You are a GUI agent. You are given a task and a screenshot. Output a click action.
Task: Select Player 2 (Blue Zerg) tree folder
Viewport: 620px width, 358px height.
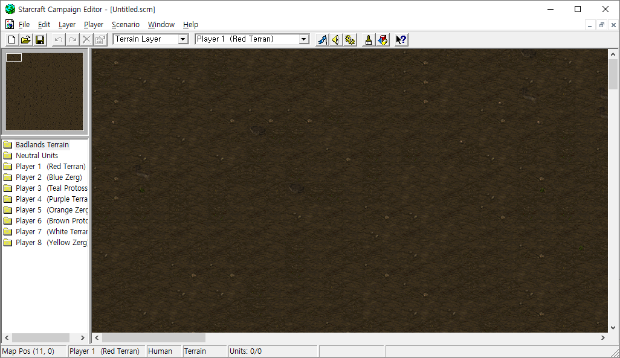click(x=43, y=177)
